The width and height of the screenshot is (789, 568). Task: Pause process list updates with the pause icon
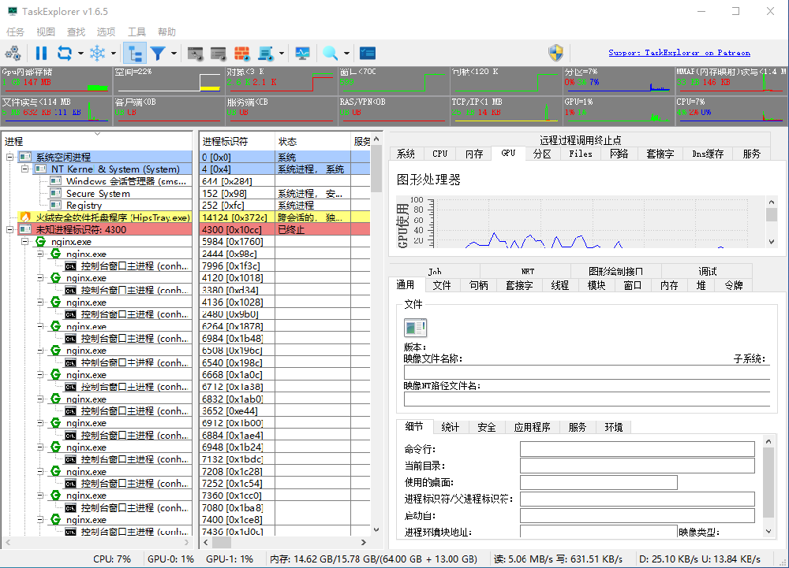click(x=40, y=53)
